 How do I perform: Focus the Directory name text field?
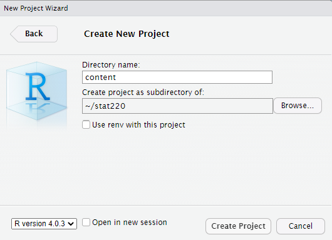pyautogui.click(x=177, y=77)
